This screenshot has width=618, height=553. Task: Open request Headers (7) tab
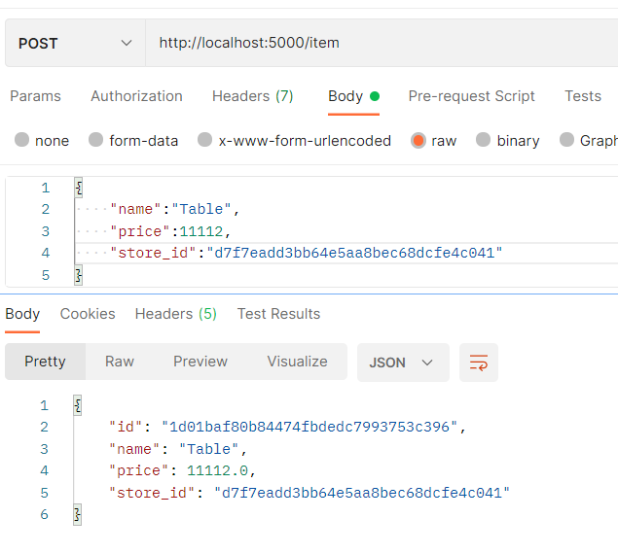253,96
